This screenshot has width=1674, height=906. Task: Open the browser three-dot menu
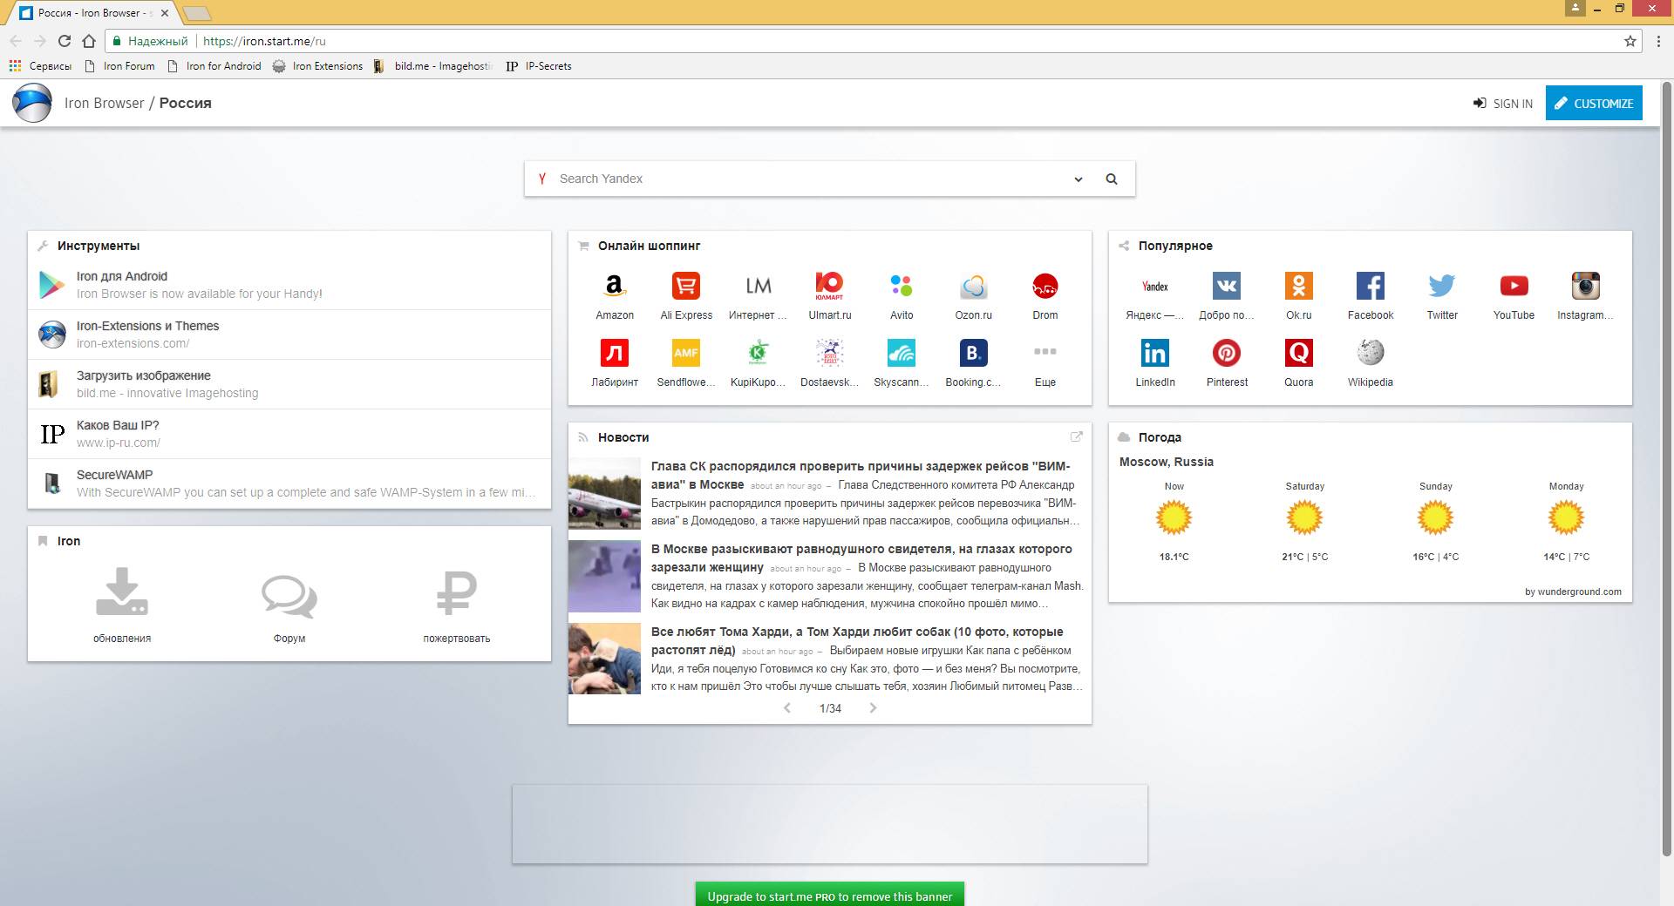coord(1658,41)
